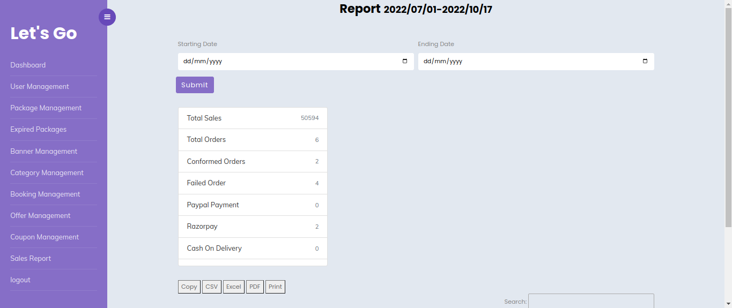Click the Report date range heading
This screenshot has width=732, height=308.
pos(416,9)
